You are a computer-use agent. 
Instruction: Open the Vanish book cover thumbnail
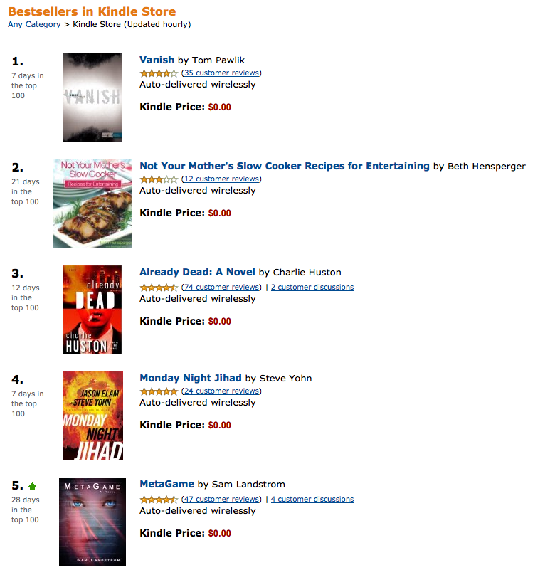pos(92,97)
